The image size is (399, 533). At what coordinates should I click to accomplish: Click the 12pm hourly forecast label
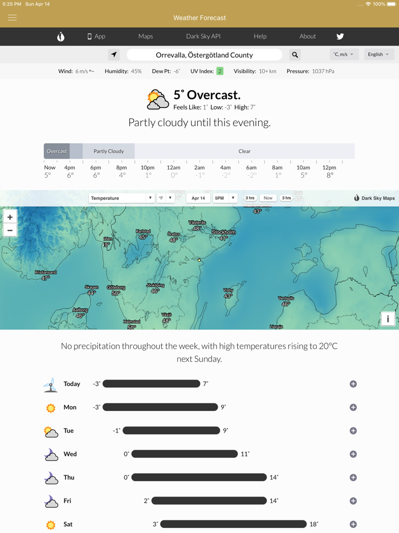pos(329,167)
